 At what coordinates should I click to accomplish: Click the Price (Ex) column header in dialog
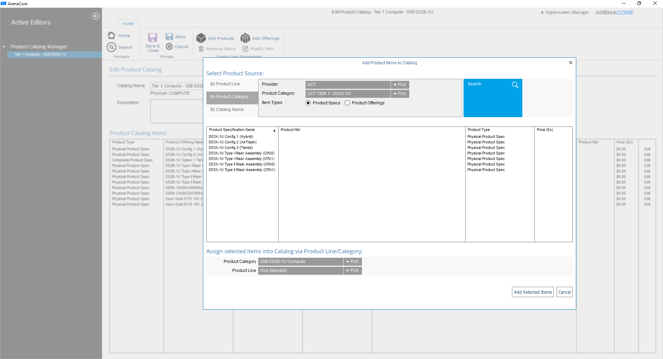tap(553, 130)
